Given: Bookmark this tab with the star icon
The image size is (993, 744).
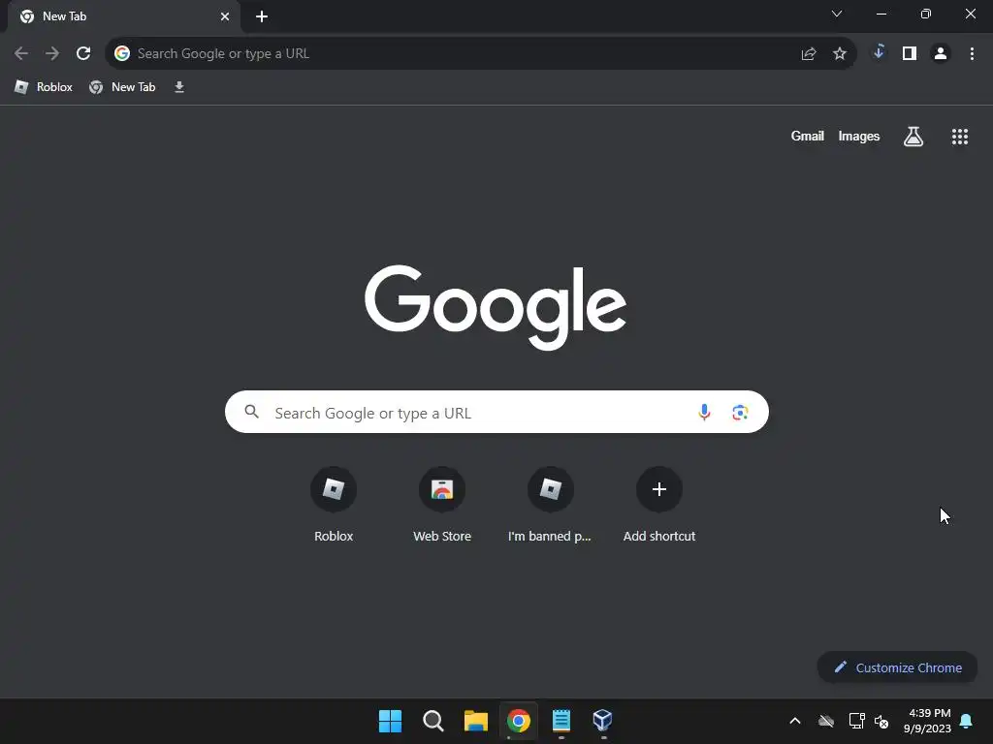Looking at the screenshot, I should pyautogui.click(x=839, y=53).
